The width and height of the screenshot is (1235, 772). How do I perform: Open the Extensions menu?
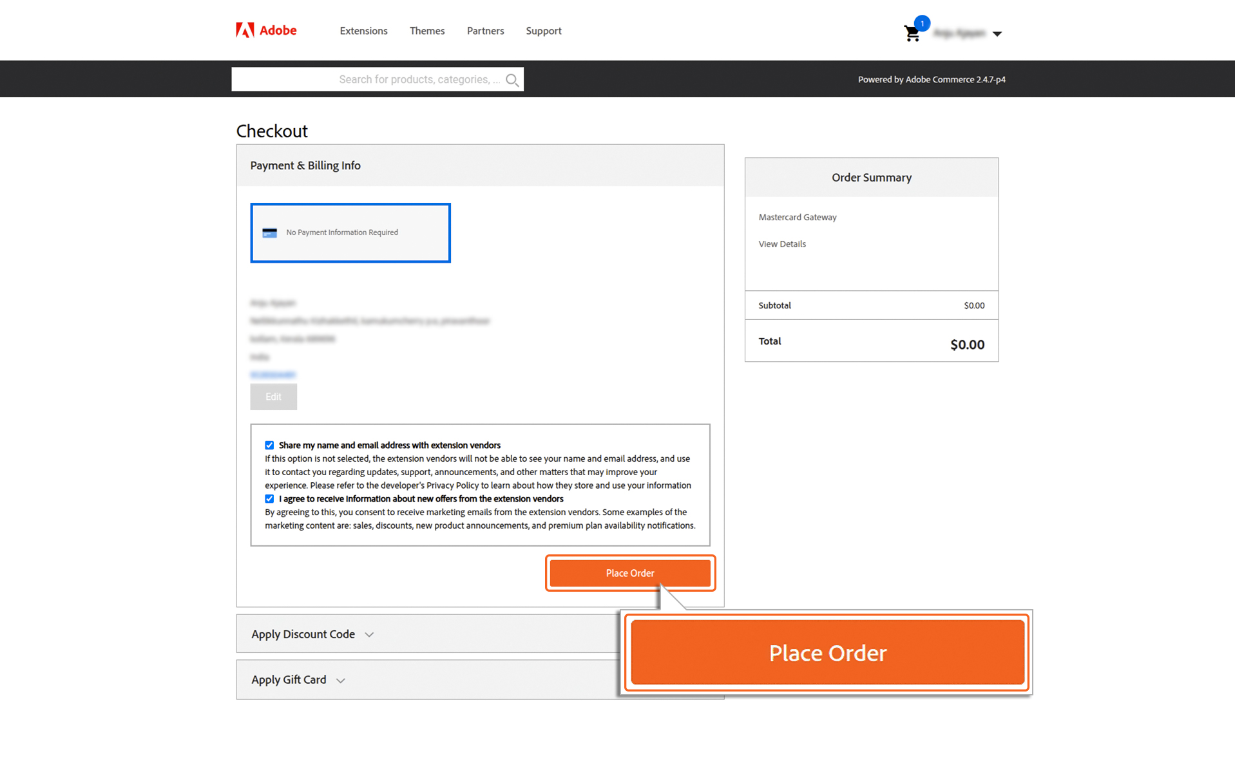363,31
